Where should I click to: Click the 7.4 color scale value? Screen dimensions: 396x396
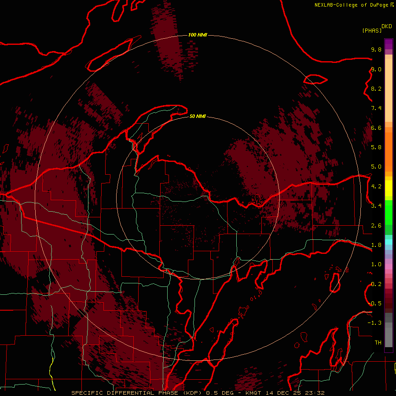click(x=376, y=108)
